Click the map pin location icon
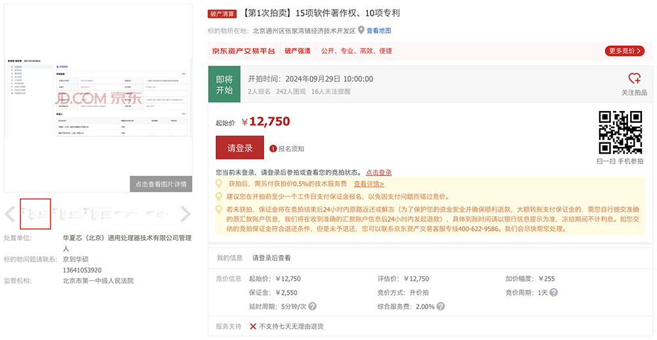 [x=361, y=30]
